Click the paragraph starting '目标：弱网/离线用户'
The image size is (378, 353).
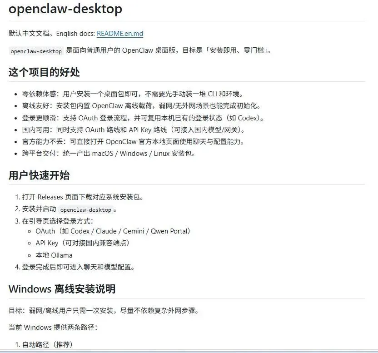click(x=104, y=310)
